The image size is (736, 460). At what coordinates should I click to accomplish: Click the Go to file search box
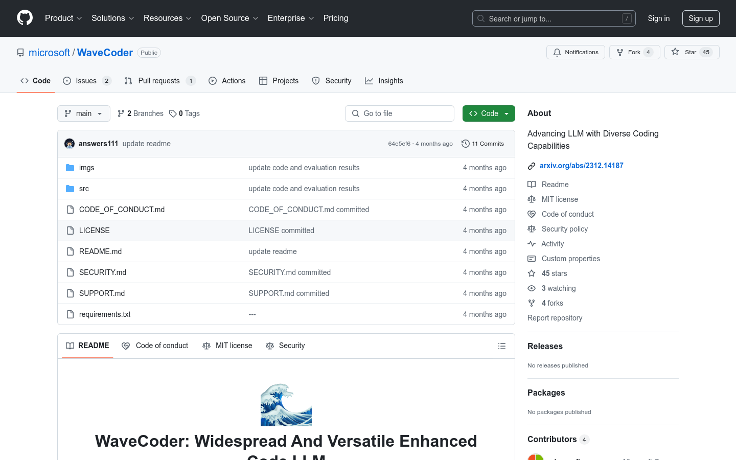click(x=400, y=113)
